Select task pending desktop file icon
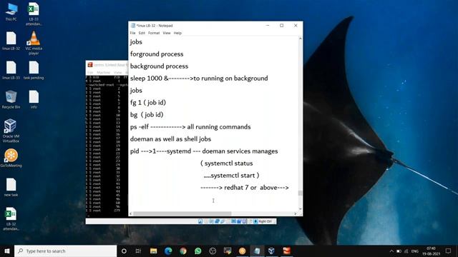This screenshot has width=458, height=257. (x=34, y=70)
